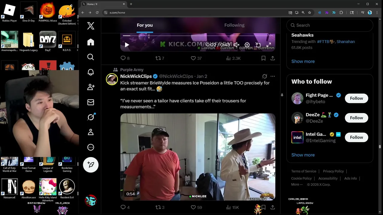The height and width of the screenshot is (215, 383).
Task: Open the Shanahan trending link
Action: (346, 42)
